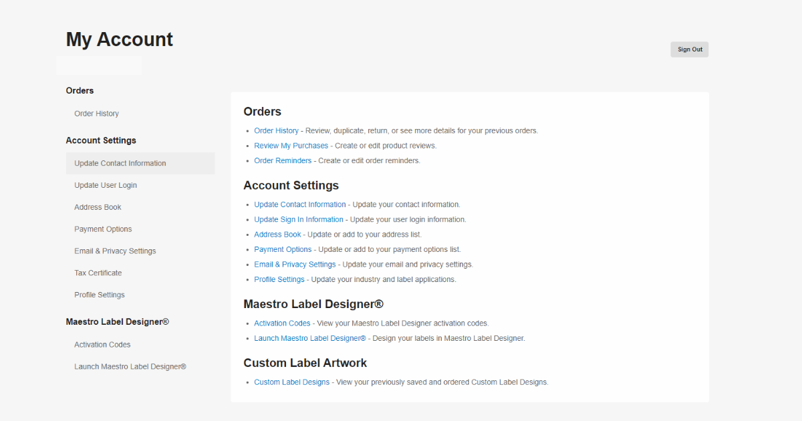Open the Profile Settings link under Account Settings
Image resolution: width=802 pixels, height=421 pixels.
point(279,279)
